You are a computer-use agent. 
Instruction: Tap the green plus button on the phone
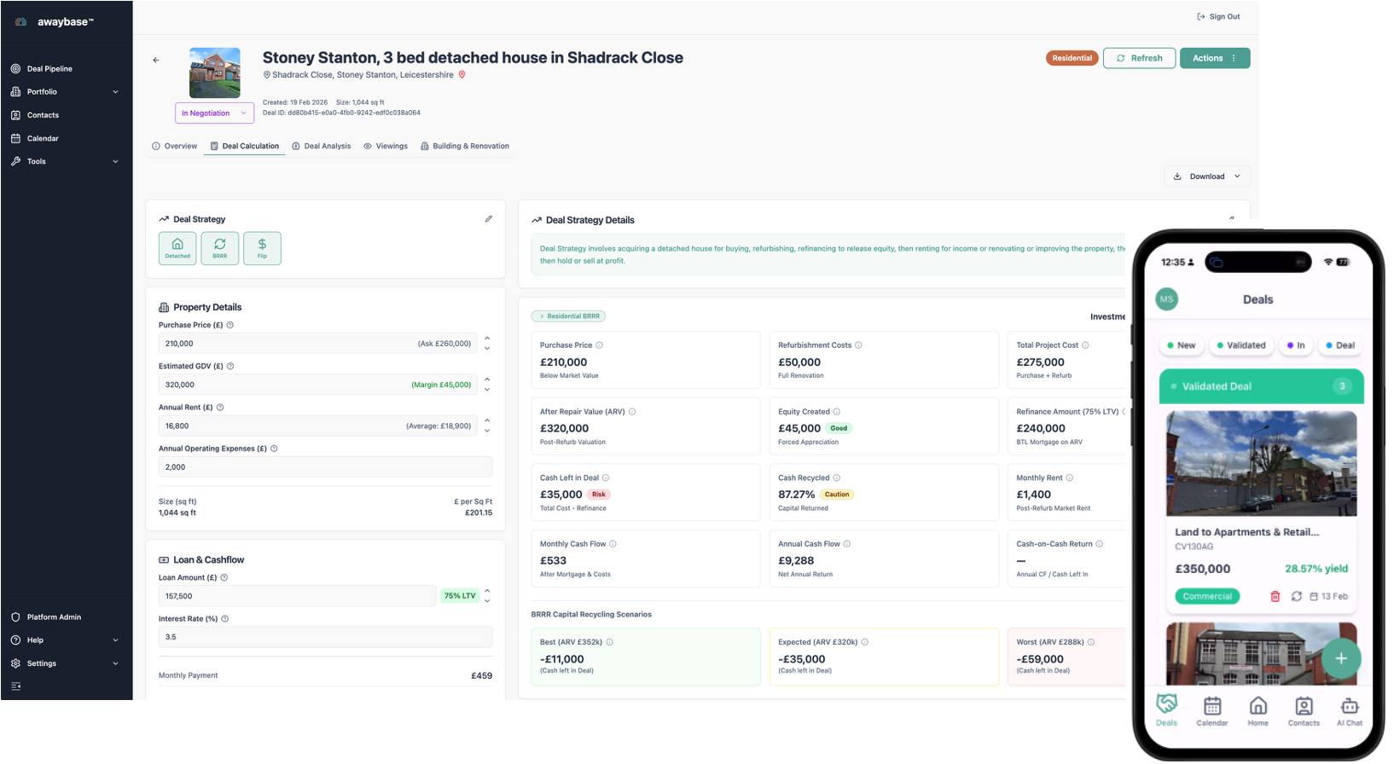(x=1341, y=658)
